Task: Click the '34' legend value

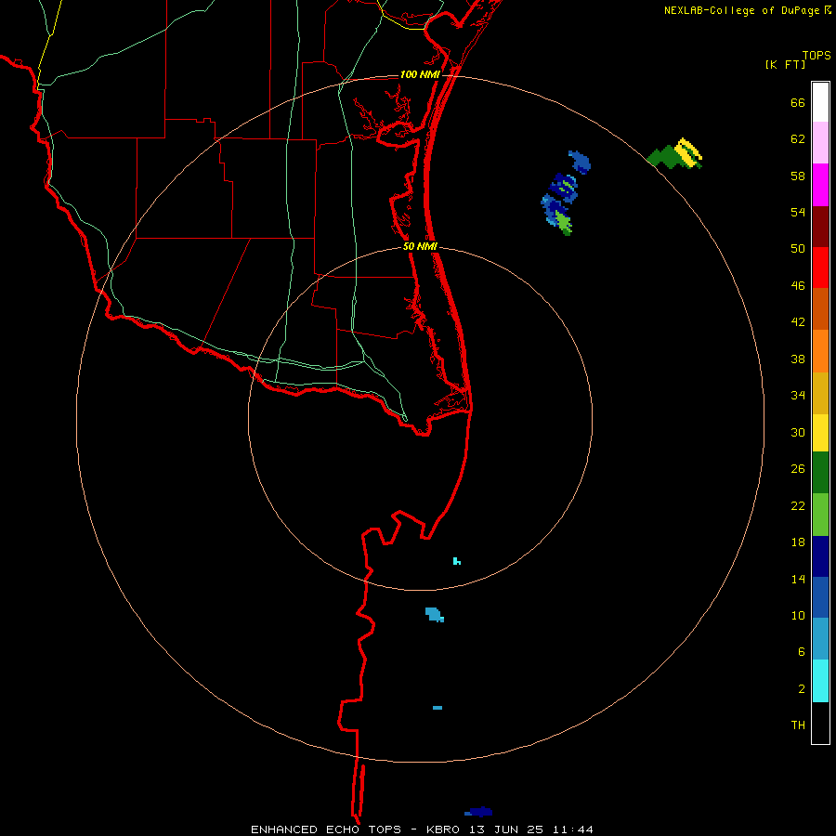Action: point(798,396)
